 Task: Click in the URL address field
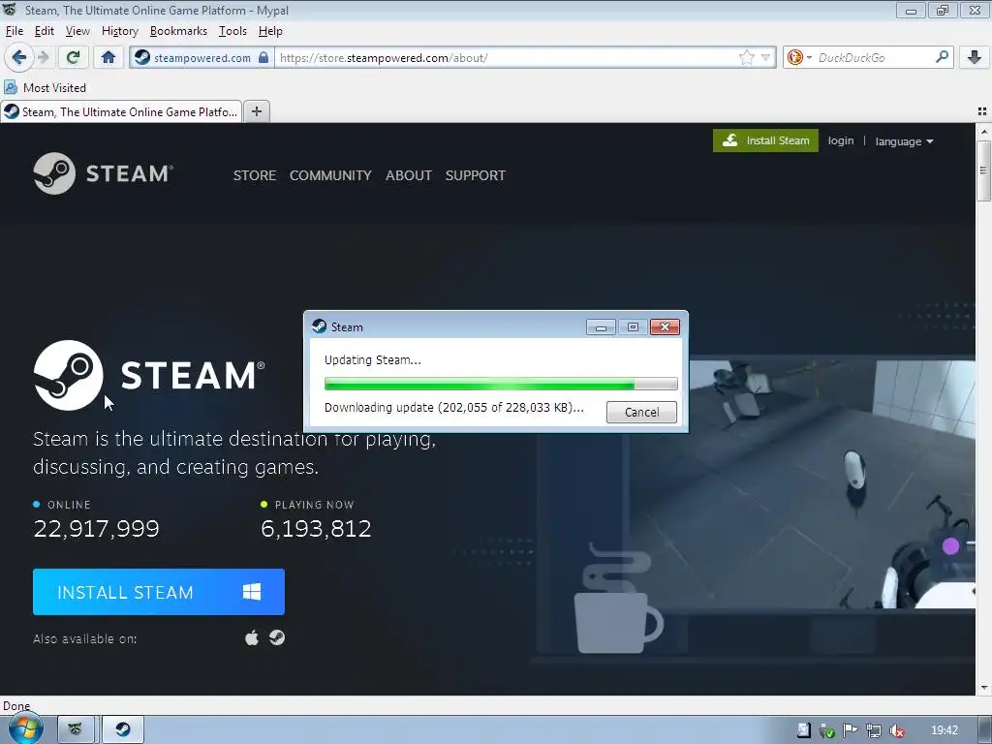[x=506, y=57]
